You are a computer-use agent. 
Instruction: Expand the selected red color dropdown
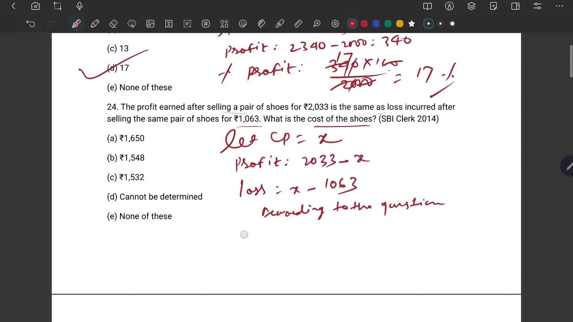352,24
